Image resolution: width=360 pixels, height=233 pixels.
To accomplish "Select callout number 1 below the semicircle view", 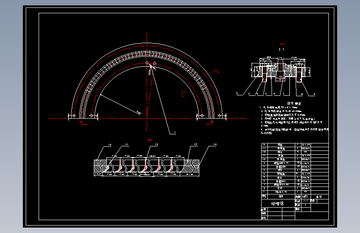I will (x=175, y=132).
